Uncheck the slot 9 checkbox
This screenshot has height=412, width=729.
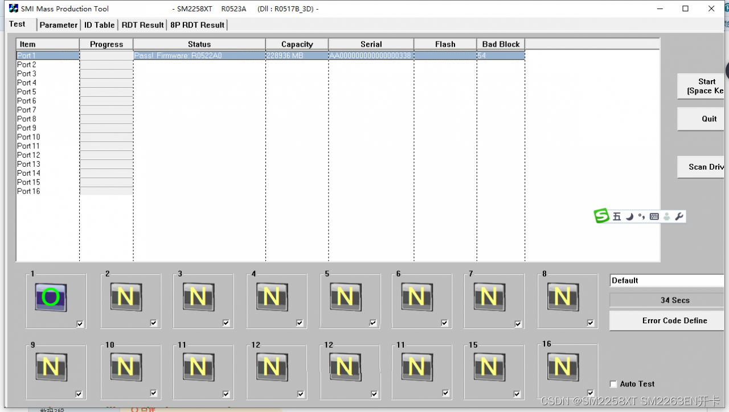(x=79, y=394)
